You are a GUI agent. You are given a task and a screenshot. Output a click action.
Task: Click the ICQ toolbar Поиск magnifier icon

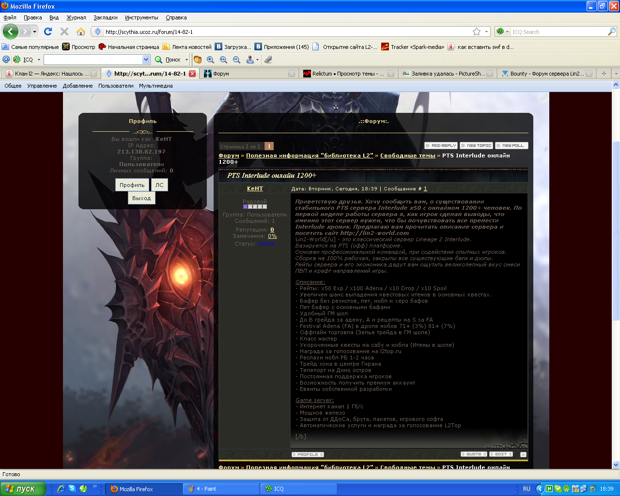point(158,60)
